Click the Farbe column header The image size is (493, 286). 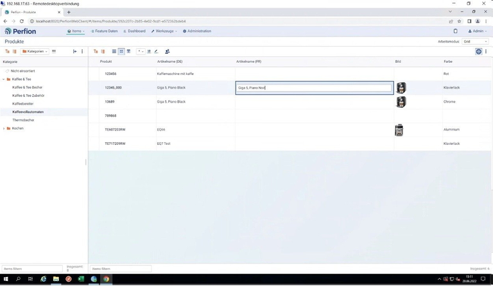(448, 62)
